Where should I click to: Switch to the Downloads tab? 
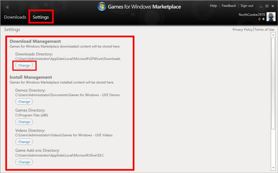(15, 17)
